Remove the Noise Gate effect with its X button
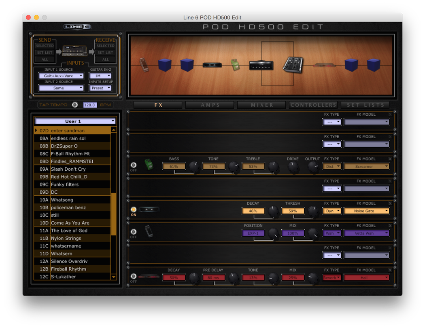This screenshot has width=425, height=328. (x=390, y=203)
